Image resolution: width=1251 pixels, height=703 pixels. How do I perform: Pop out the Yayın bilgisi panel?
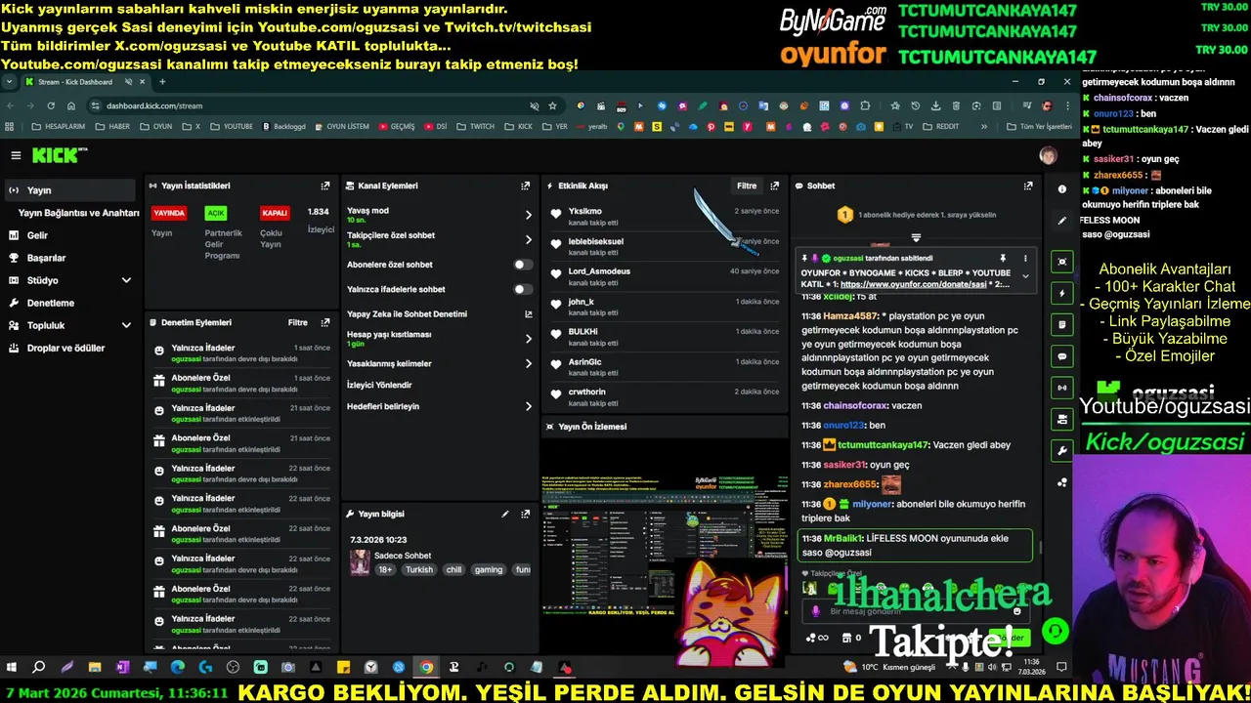click(x=525, y=514)
